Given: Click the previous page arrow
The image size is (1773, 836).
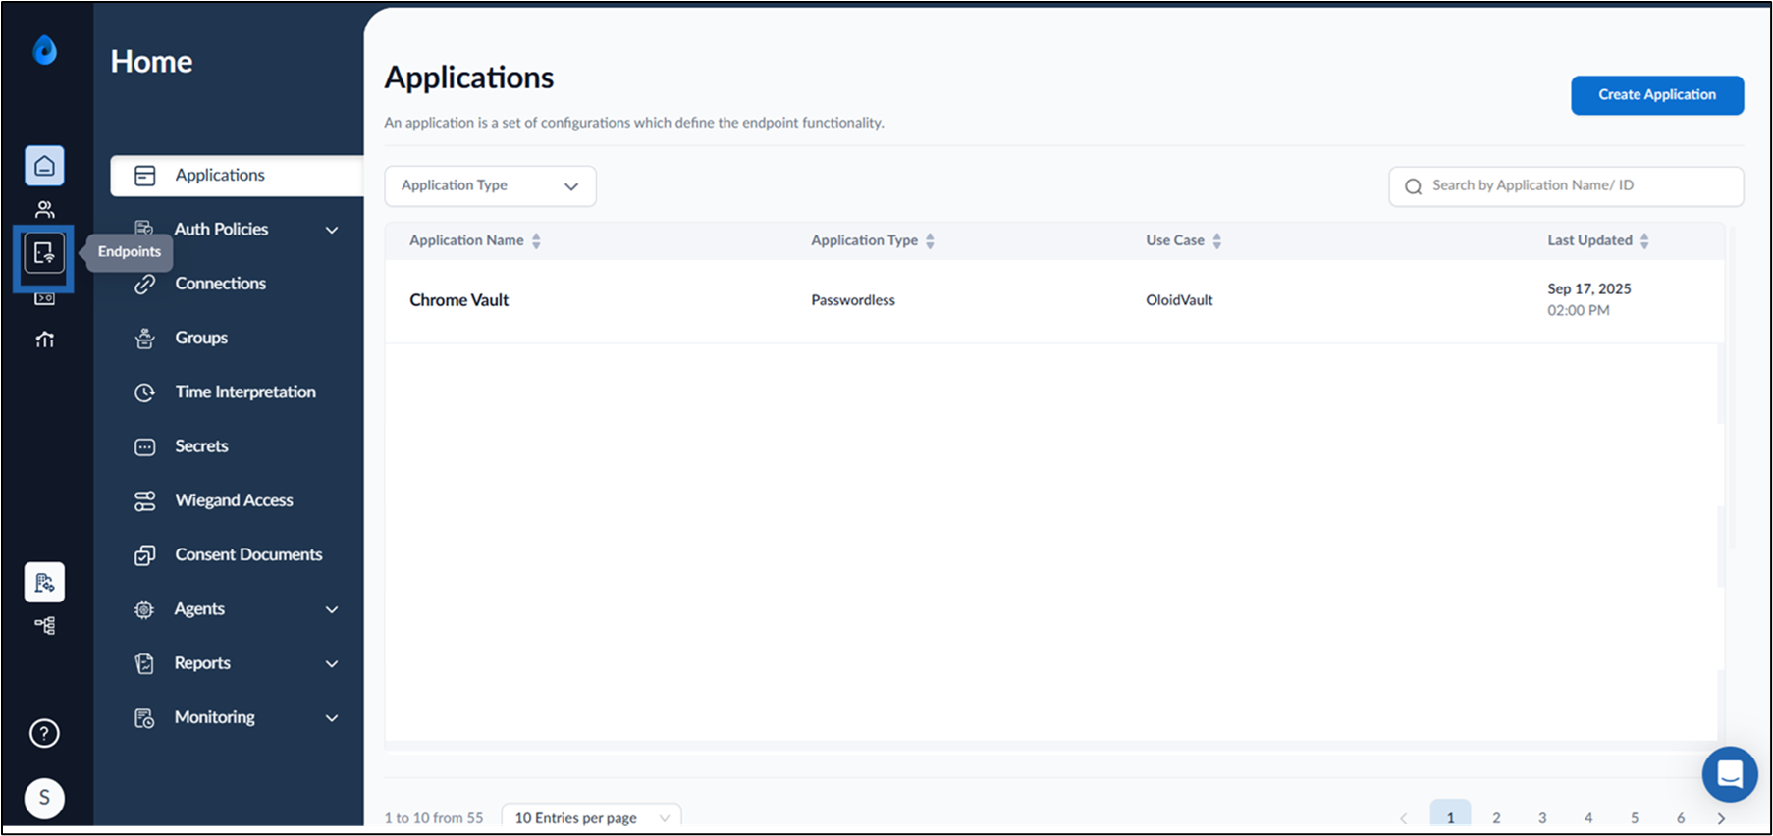Looking at the screenshot, I should [x=1404, y=818].
